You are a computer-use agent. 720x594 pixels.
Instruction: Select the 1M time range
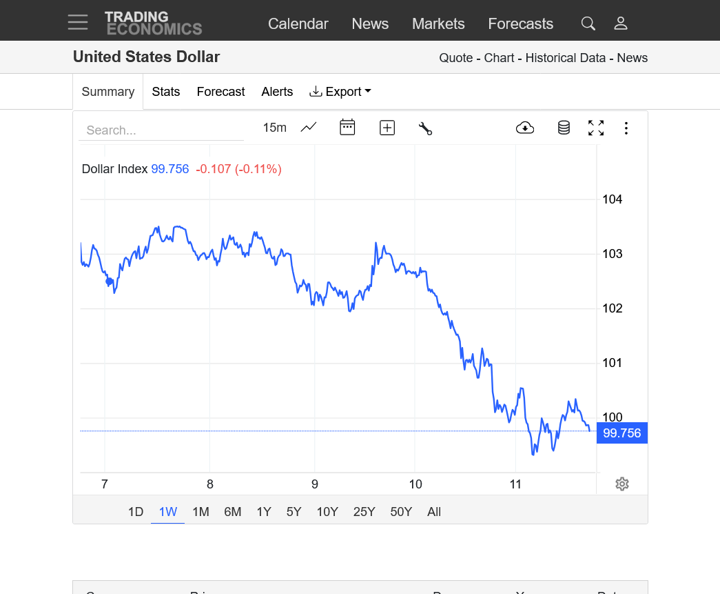click(200, 512)
